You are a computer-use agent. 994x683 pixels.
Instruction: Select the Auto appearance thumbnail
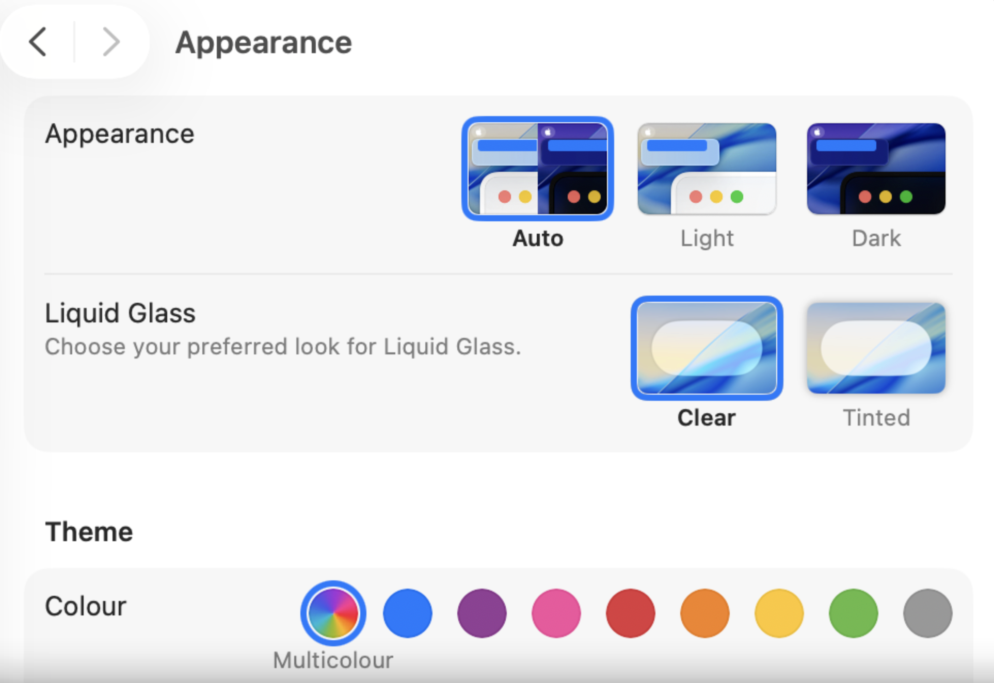click(x=537, y=169)
